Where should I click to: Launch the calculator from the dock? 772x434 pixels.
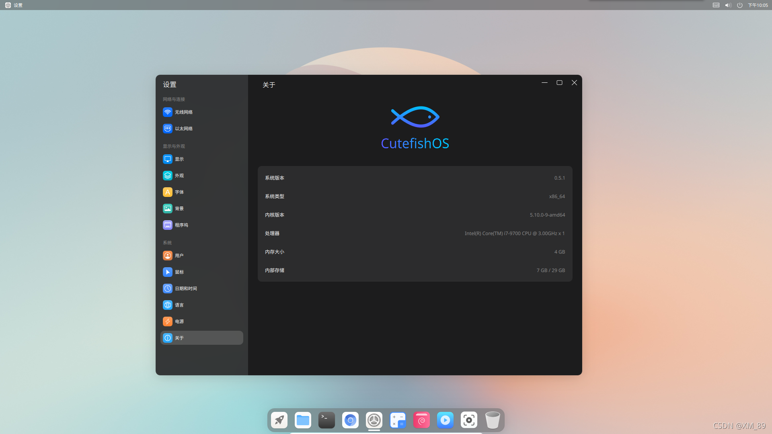coord(398,420)
